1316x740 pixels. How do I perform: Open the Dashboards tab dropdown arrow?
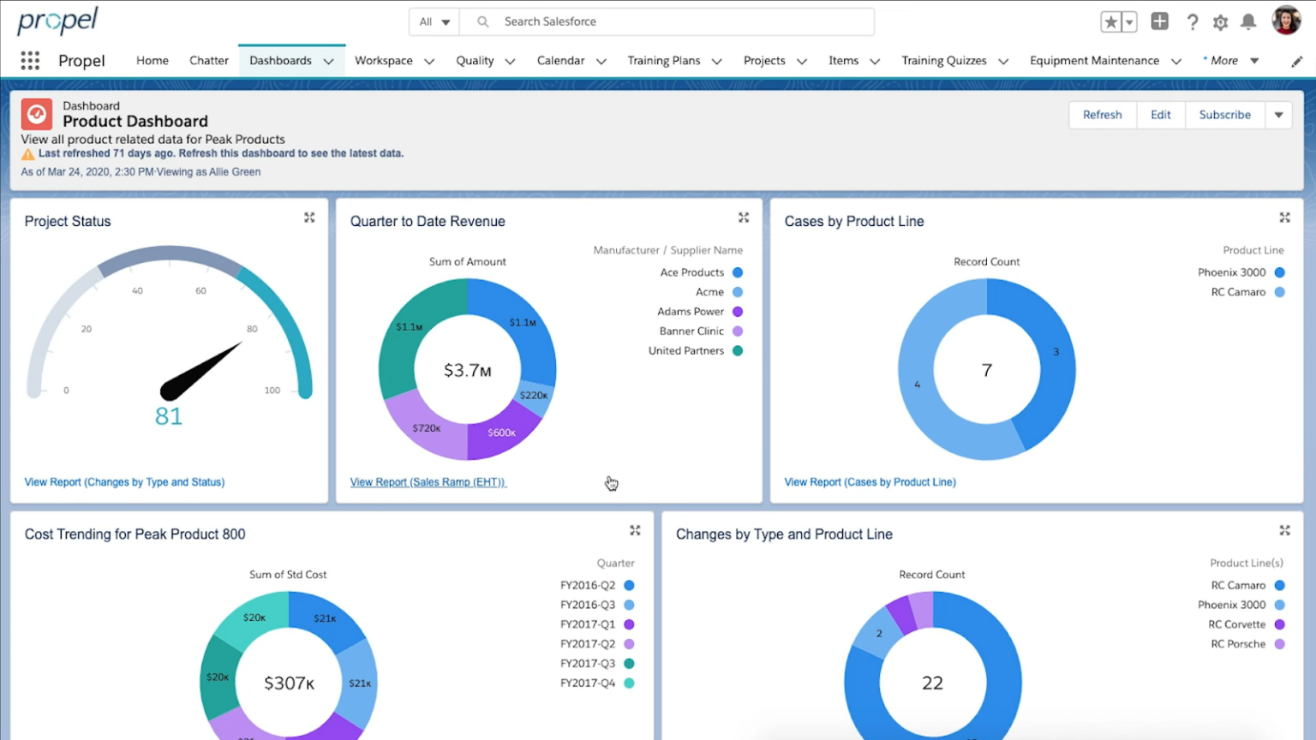(329, 61)
